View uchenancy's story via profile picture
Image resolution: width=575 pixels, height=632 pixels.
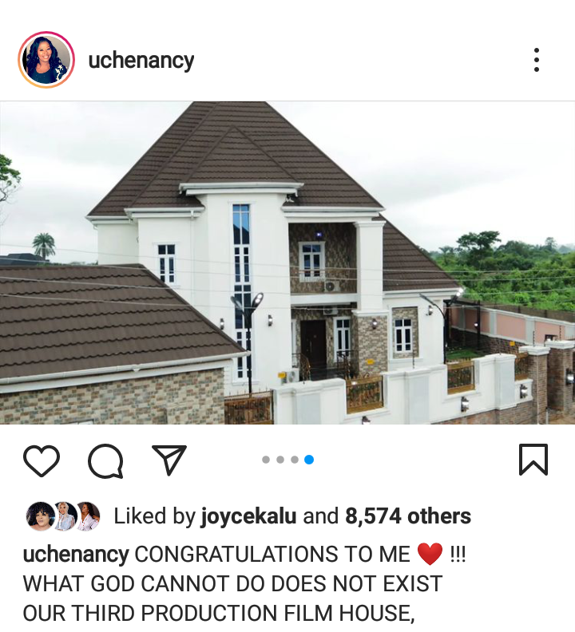click(x=46, y=60)
